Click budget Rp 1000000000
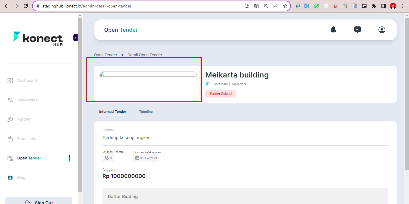 (x=124, y=176)
